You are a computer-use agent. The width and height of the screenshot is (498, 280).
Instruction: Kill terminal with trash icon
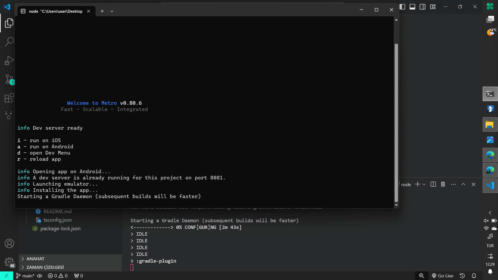(x=443, y=184)
